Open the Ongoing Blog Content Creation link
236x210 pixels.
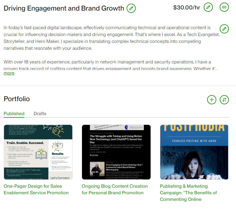click(115, 189)
